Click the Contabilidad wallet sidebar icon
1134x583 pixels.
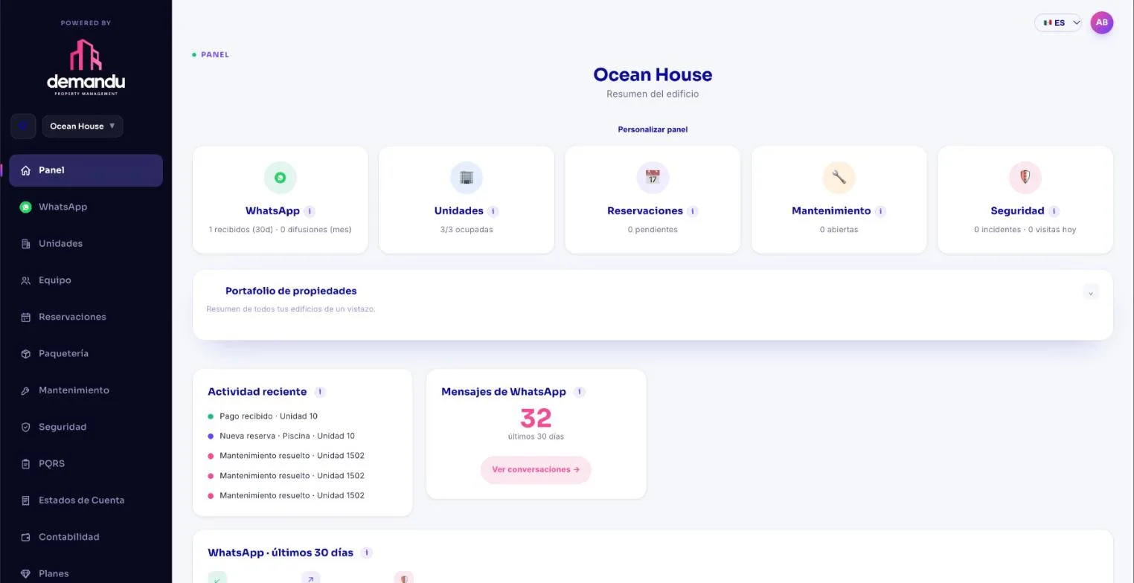25,537
